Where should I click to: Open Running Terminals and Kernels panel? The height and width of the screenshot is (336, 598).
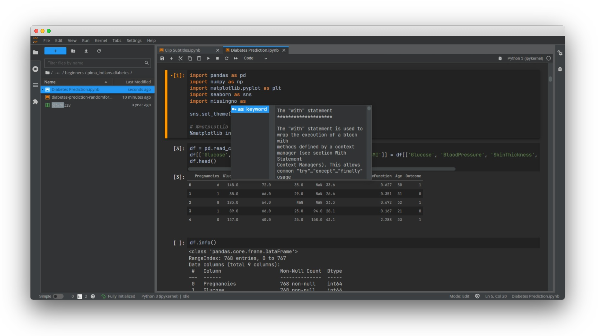pyautogui.click(x=36, y=69)
